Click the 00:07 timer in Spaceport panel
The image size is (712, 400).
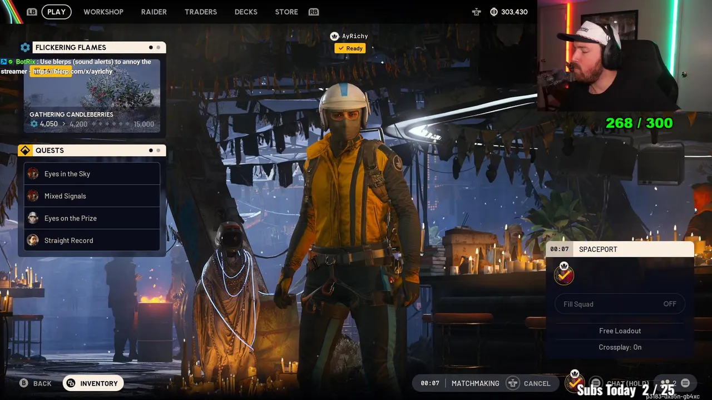(x=560, y=249)
